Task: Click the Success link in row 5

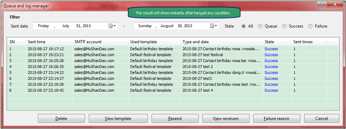Action: point(271,73)
